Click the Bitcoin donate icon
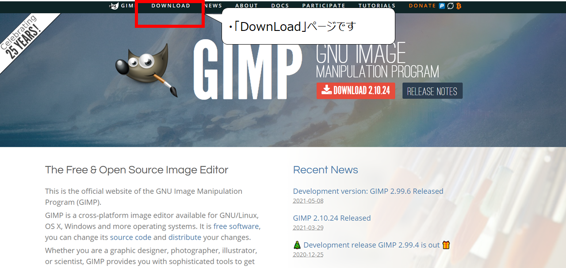The height and width of the screenshot is (268, 566). tap(459, 6)
